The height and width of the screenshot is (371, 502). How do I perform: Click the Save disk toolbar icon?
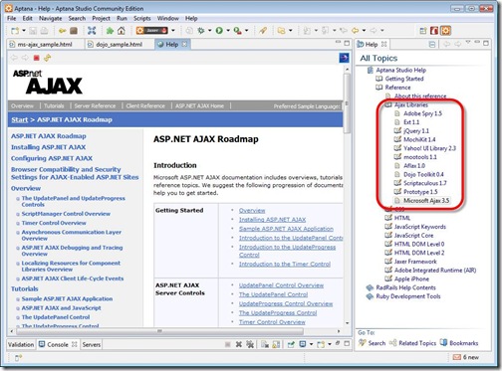point(33,31)
